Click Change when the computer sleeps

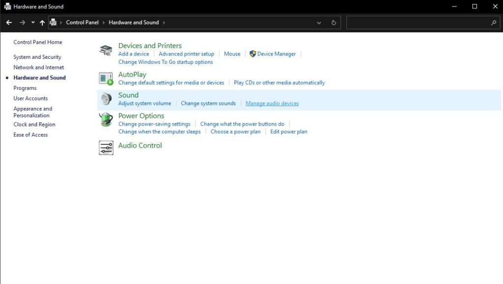pyautogui.click(x=160, y=131)
